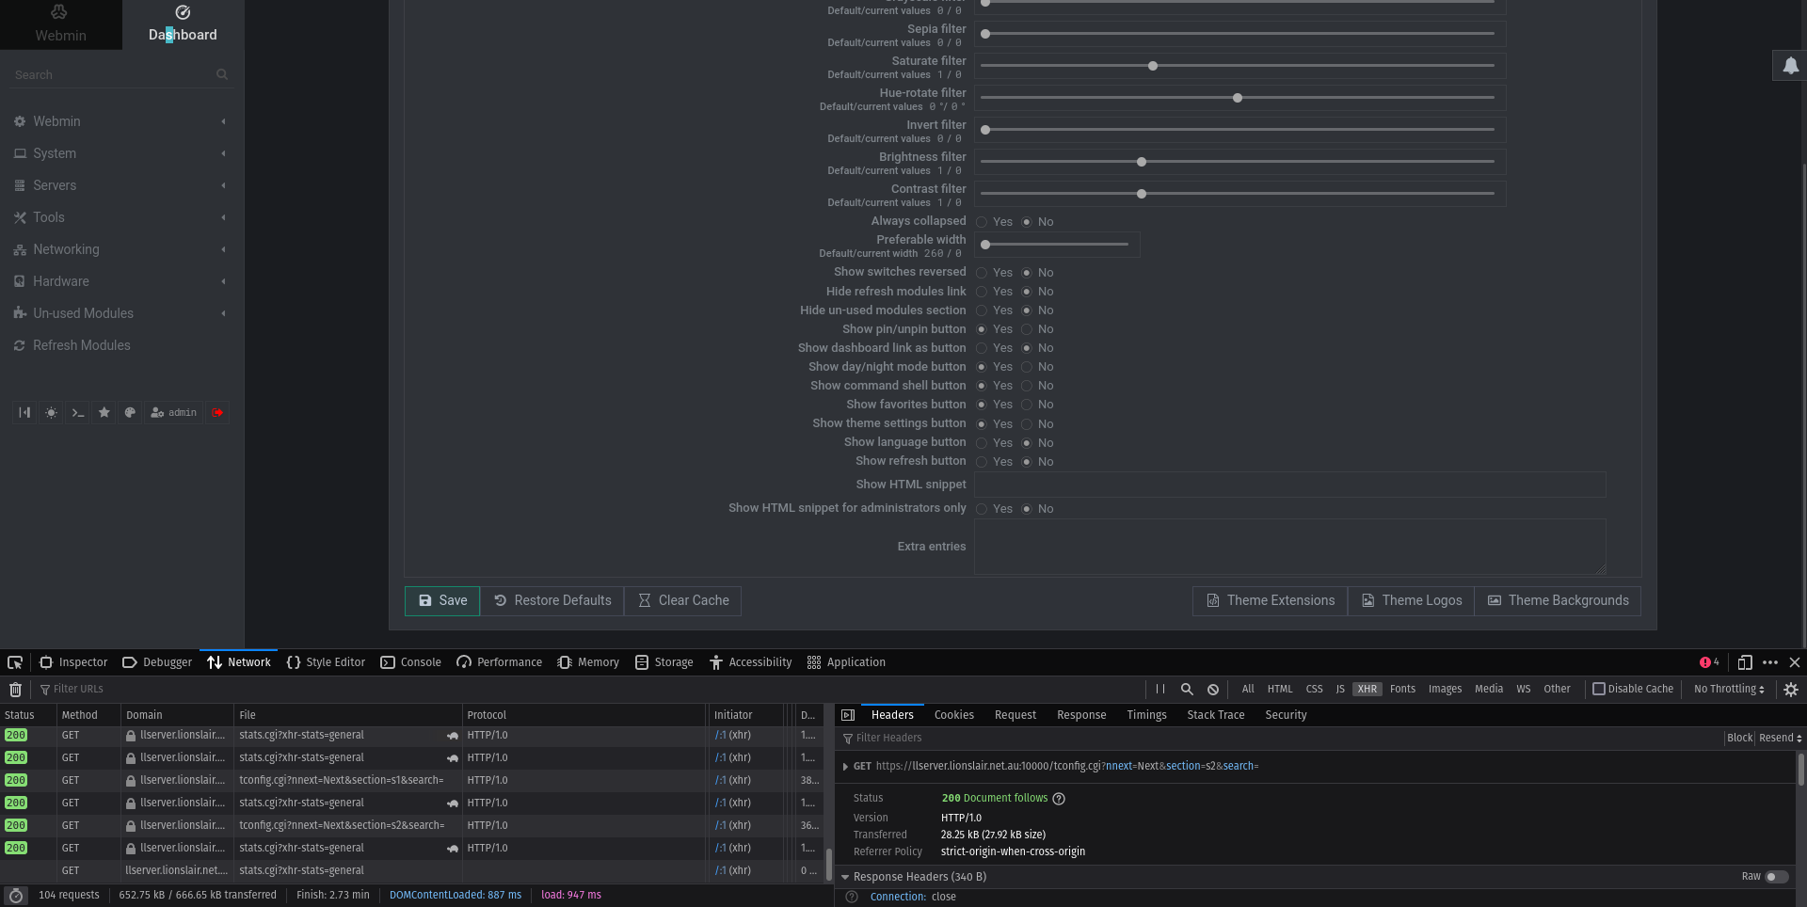
Task: Click the Restore Defaults button
Action: click(552, 600)
